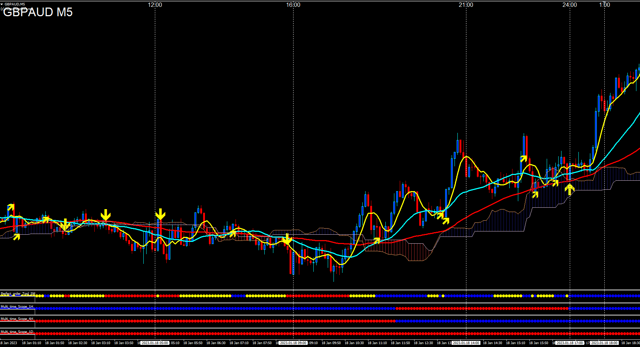Select the 24:00 time label at the top

point(570,5)
